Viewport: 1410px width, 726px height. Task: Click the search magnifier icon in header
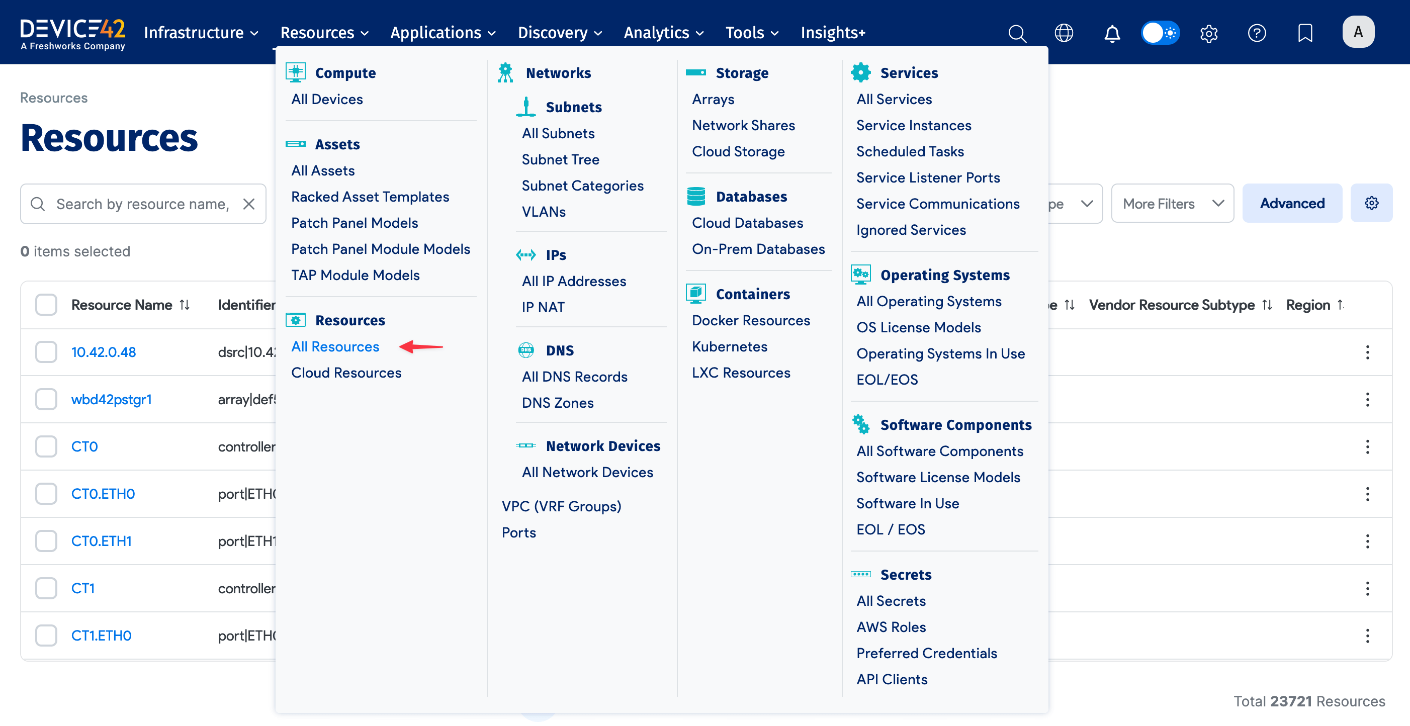tap(1017, 33)
